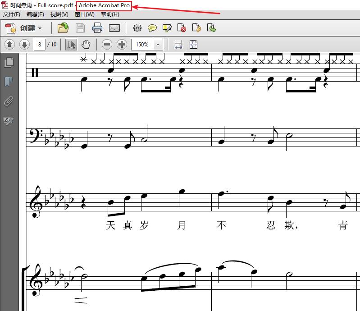Screen dimensions: 360x311
Task: Click the rotate page icon
Action: (x=196, y=28)
